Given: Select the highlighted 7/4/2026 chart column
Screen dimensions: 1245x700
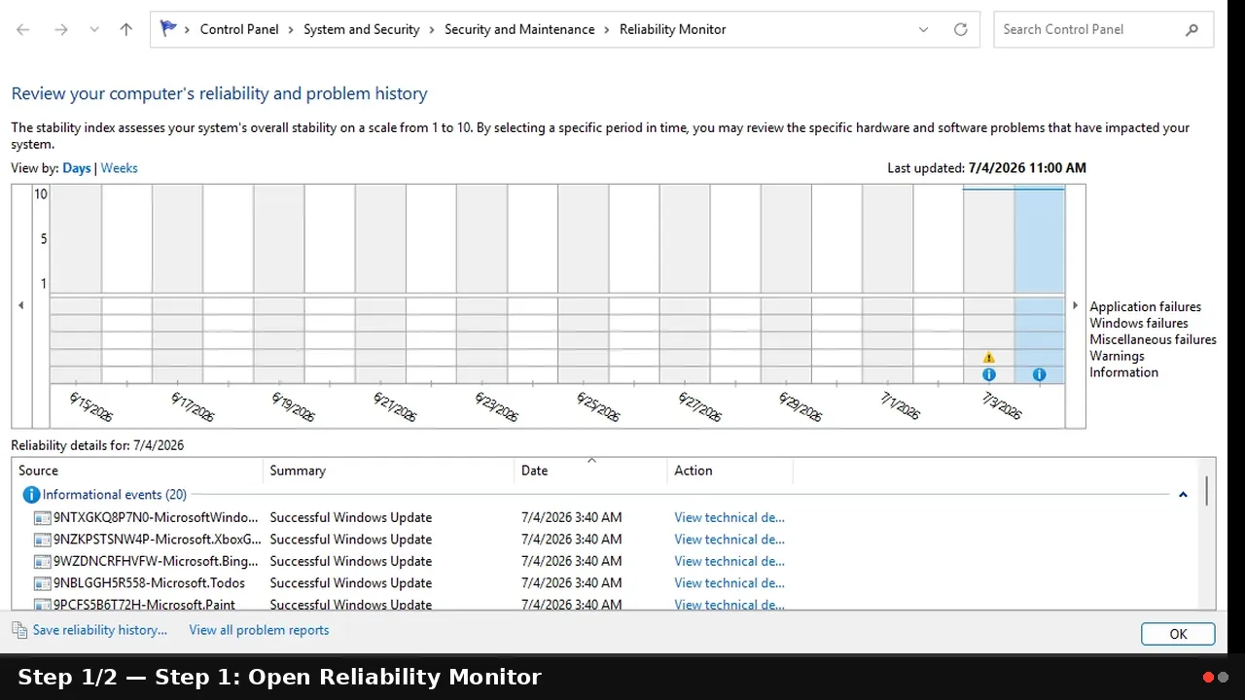Looking at the screenshot, I should [1040, 282].
